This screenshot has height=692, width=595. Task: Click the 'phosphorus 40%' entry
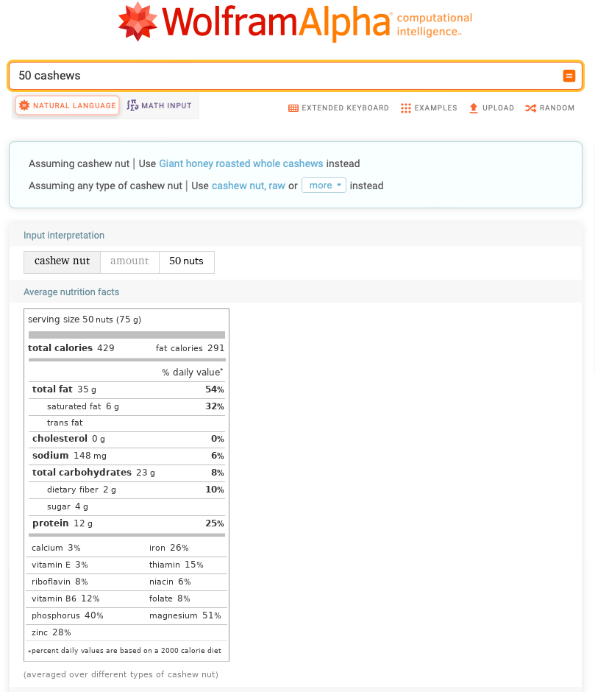68,615
